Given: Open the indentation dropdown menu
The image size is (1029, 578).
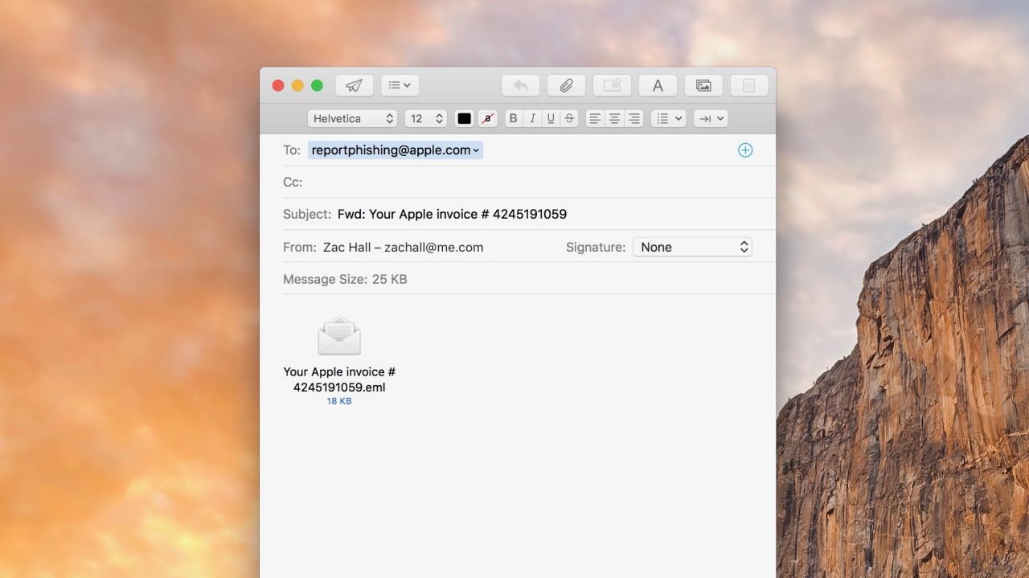Looking at the screenshot, I should [711, 118].
